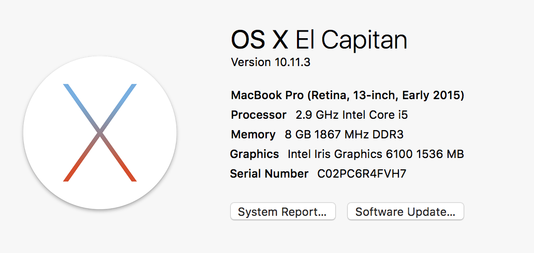Click the orange lower-left arm of X logo
The height and width of the screenshot is (253, 534).
point(81,157)
